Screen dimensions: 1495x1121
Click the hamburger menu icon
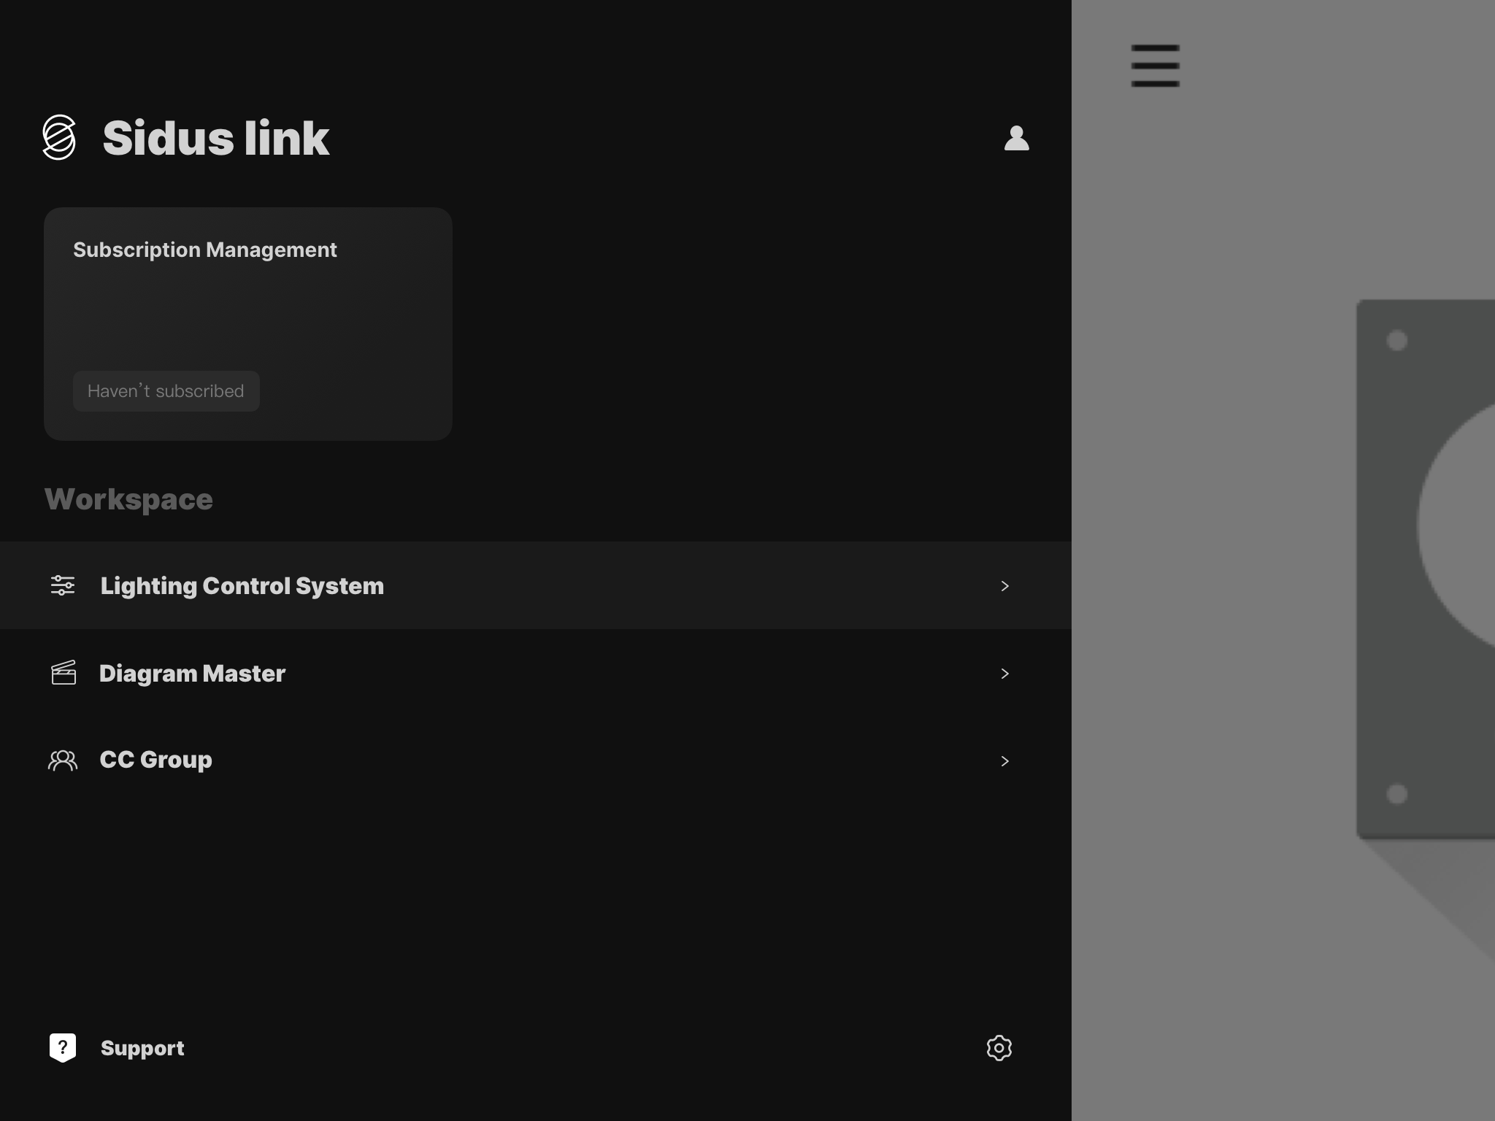click(x=1156, y=65)
